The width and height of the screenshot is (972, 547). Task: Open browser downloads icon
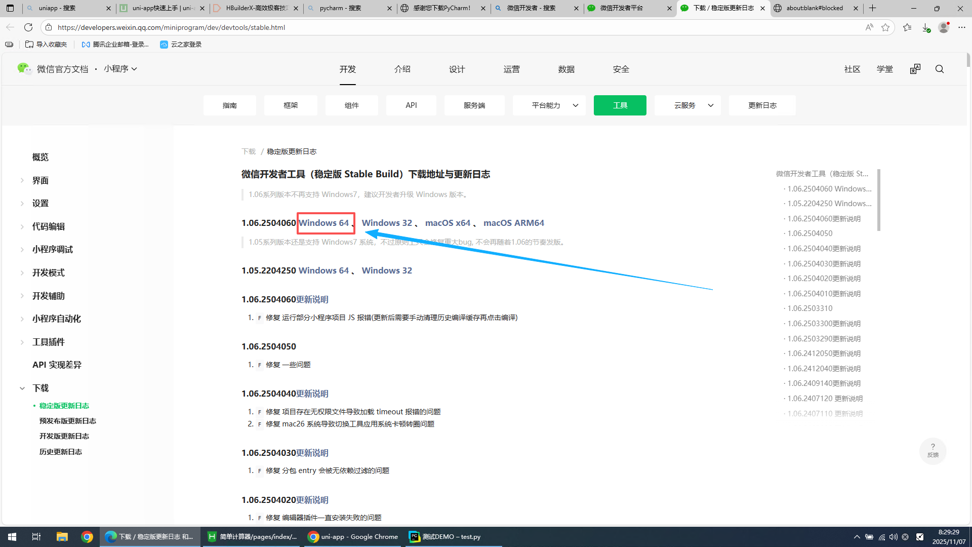click(x=925, y=27)
